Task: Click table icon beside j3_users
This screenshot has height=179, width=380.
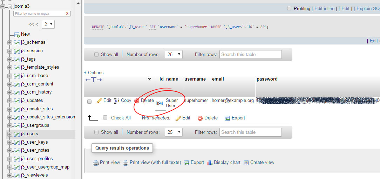Action: coord(17,134)
